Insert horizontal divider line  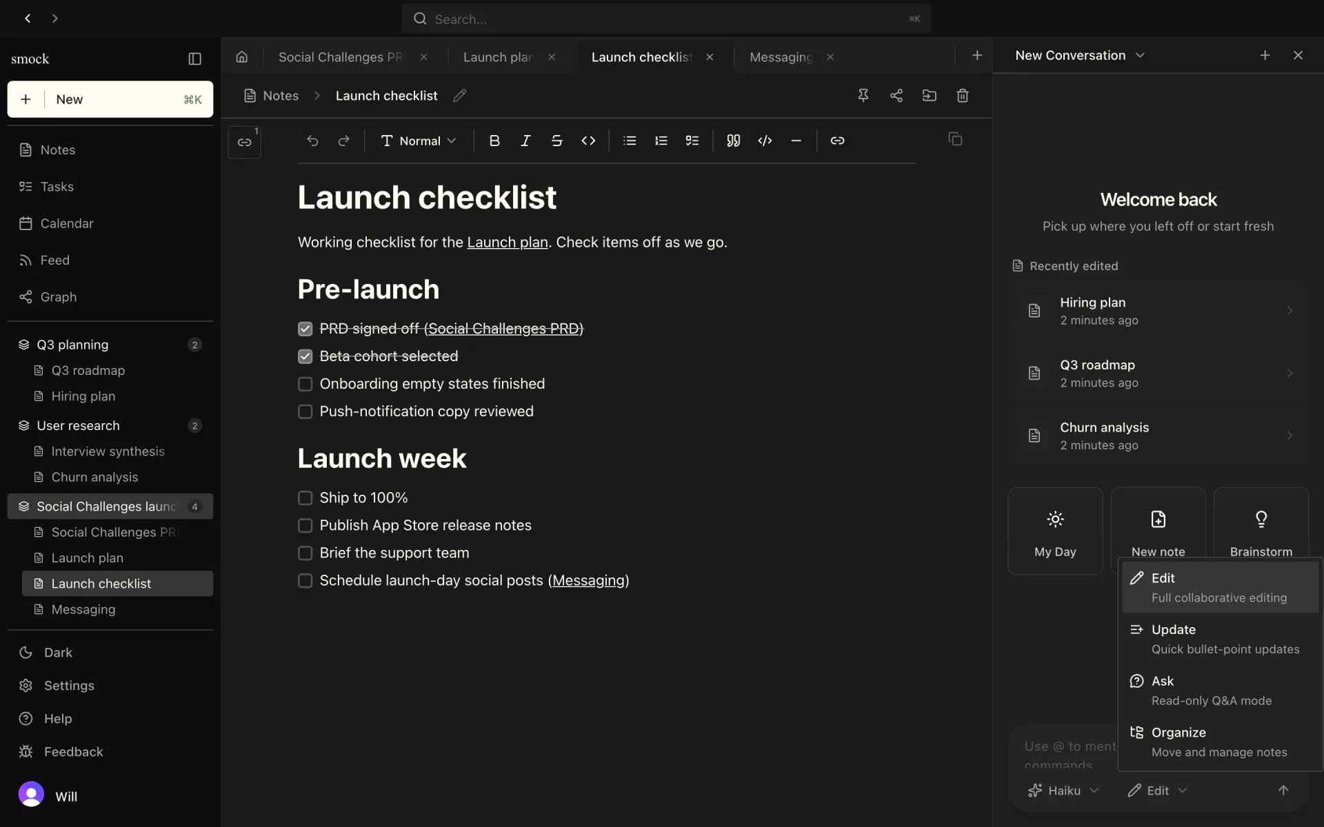click(x=796, y=141)
